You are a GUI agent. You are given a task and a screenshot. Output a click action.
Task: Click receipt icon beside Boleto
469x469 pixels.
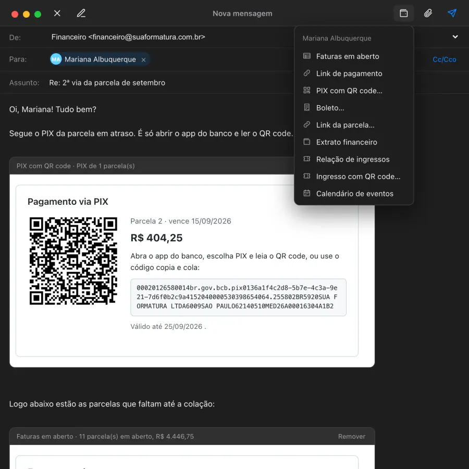(x=306, y=107)
